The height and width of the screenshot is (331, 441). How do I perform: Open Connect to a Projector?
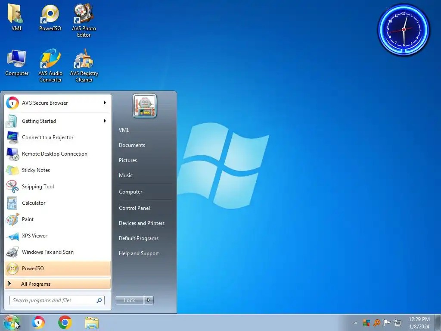58,137
